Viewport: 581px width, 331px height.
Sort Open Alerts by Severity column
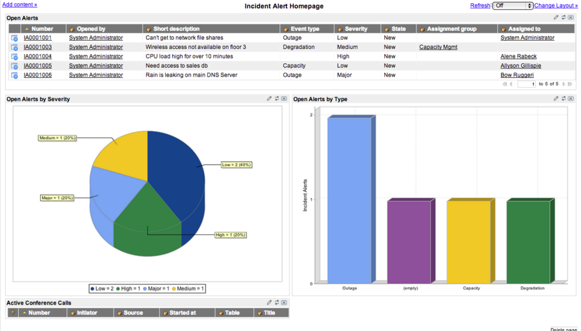[x=356, y=29]
